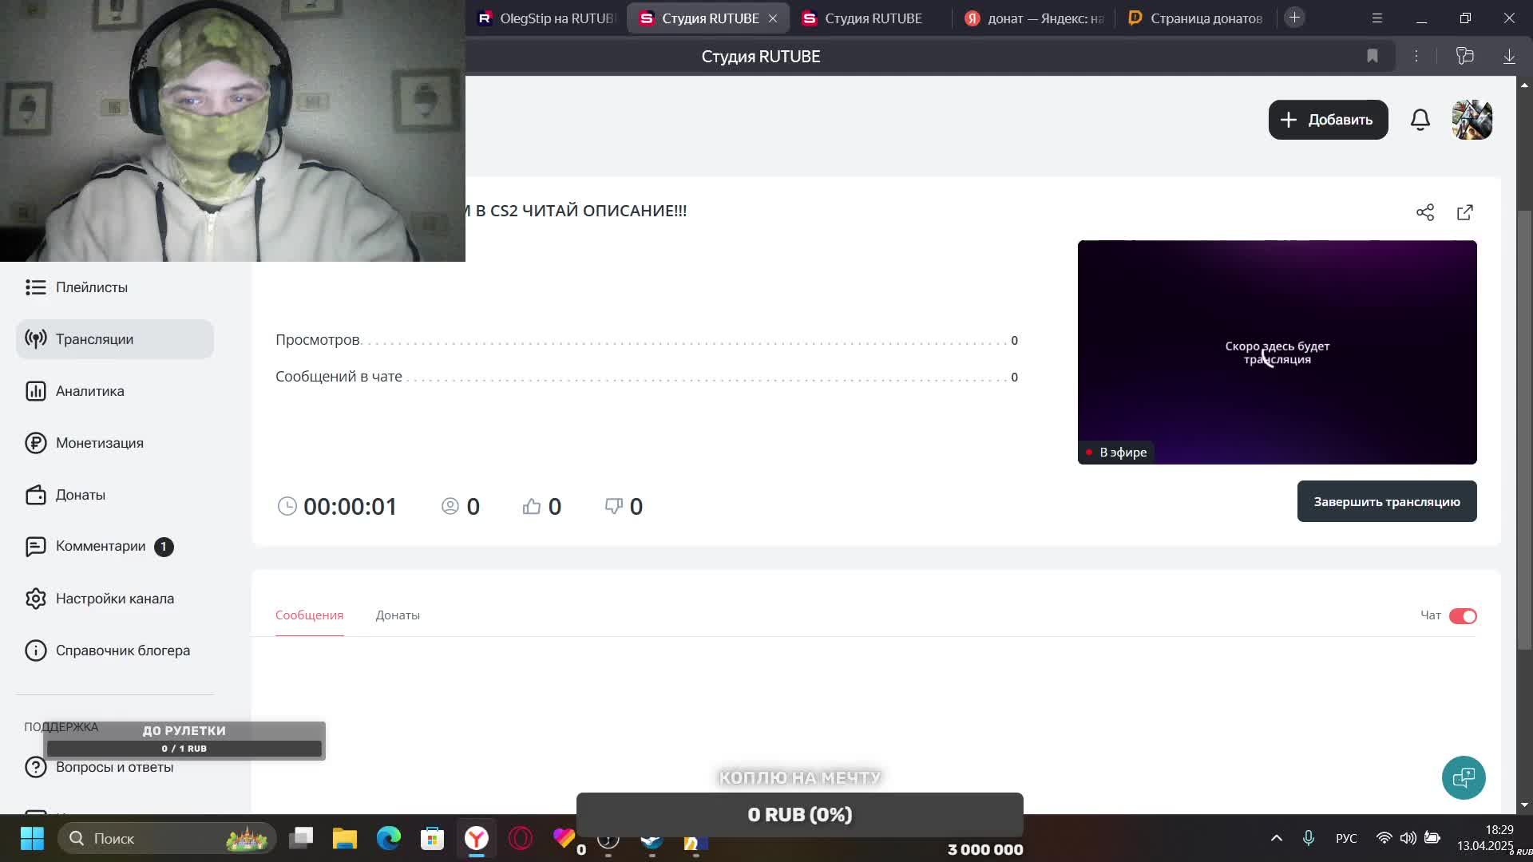Open the support chat bubble
Screen dimensions: 1533x862
click(x=1463, y=777)
